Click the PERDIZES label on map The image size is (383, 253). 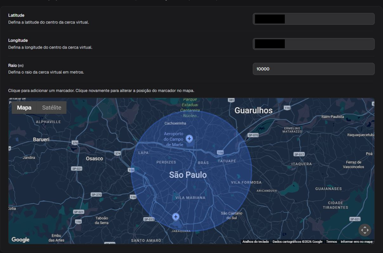click(166, 162)
